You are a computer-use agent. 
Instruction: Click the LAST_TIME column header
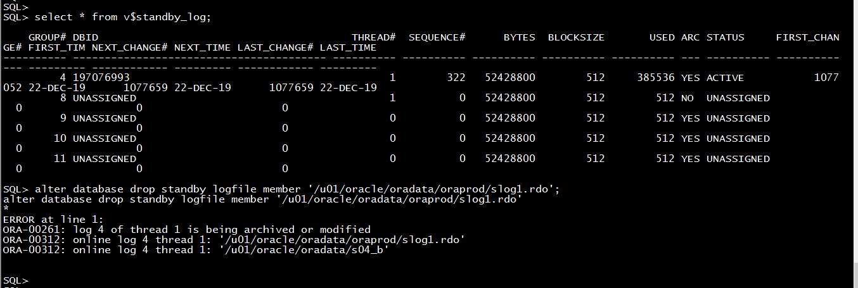tap(348, 47)
